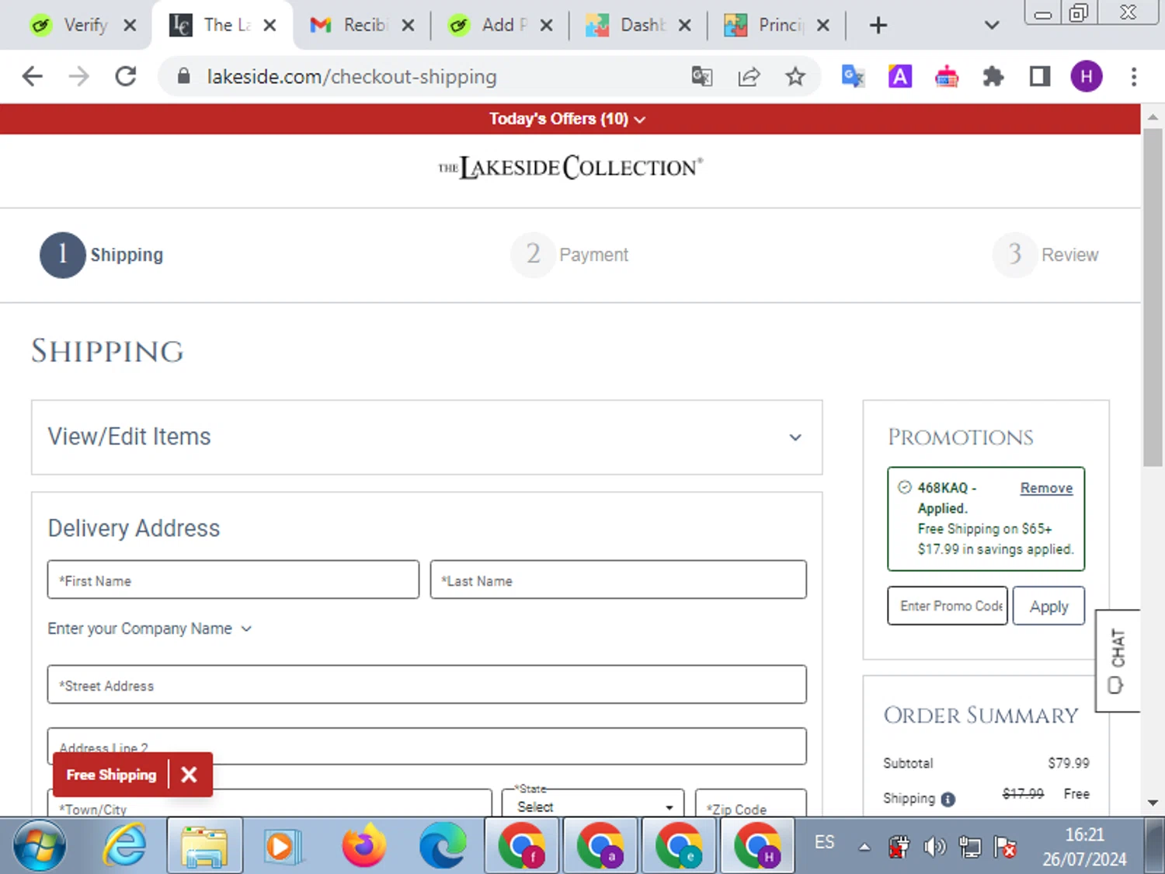Viewport: 1165px width, 874px height.
Task: Expand the Today's Offers (10) dropdown
Action: (567, 119)
